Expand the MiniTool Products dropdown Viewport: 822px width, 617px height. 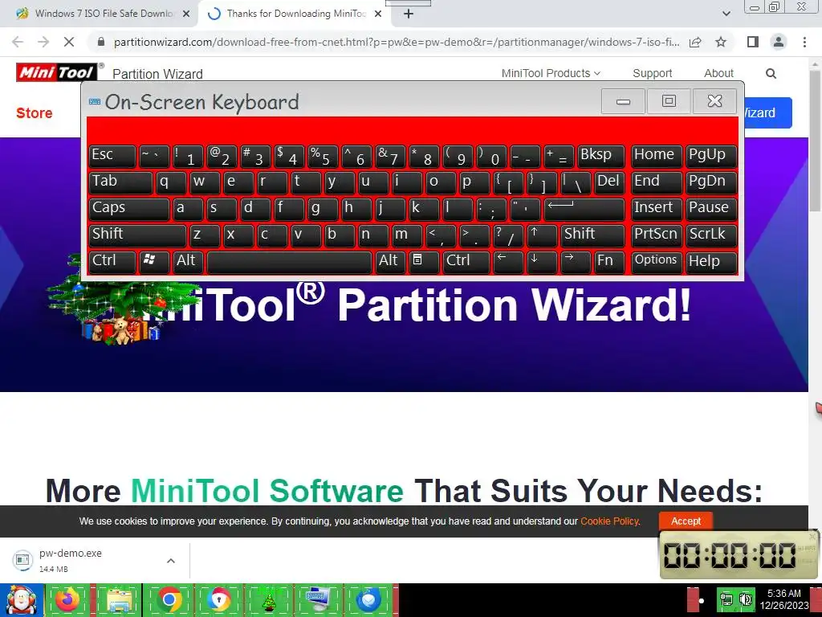tap(551, 73)
